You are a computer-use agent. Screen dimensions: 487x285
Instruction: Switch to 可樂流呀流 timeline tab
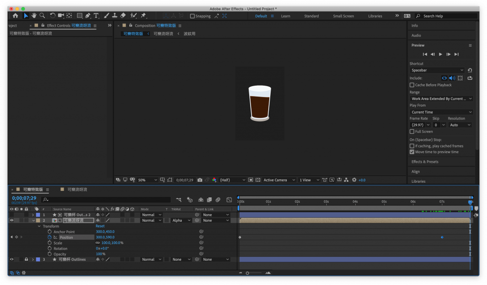(x=77, y=189)
